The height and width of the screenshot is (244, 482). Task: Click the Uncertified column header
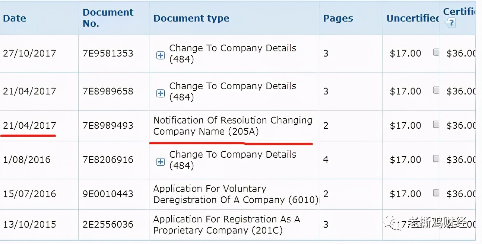coord(413,18)
